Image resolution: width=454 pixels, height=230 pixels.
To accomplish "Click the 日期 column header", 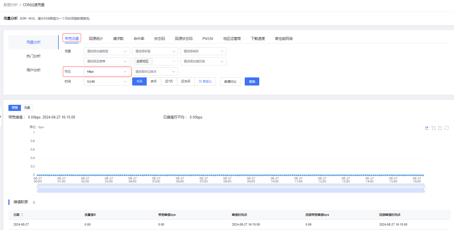I will coord(16,215).
